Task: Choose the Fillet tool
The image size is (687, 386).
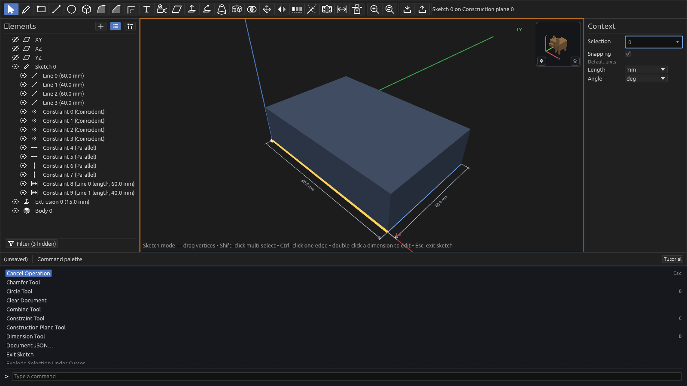Action: pyautogui.click(x=101, y=9)
